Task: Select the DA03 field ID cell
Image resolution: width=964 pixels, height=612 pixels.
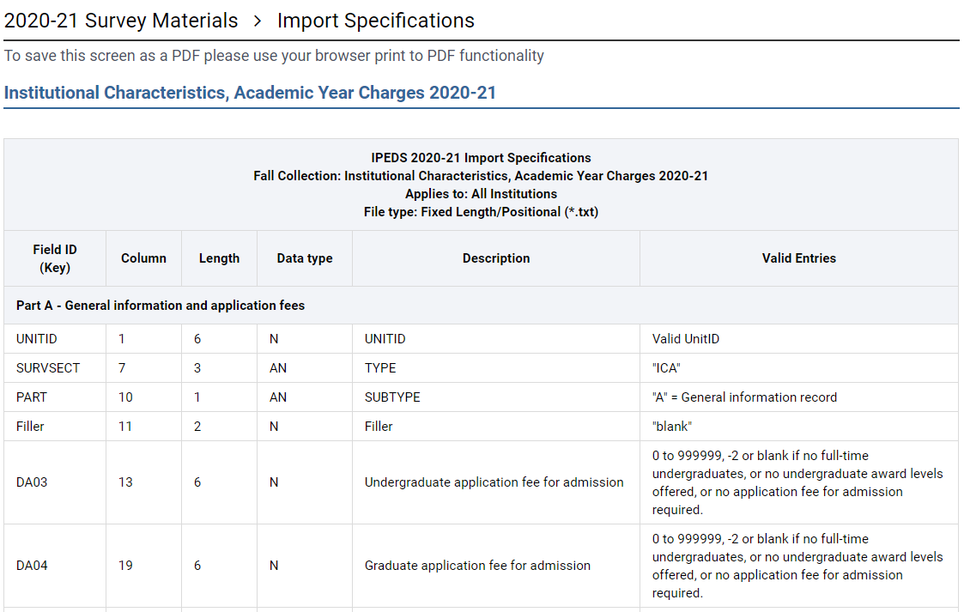Action: click(32, 482)
